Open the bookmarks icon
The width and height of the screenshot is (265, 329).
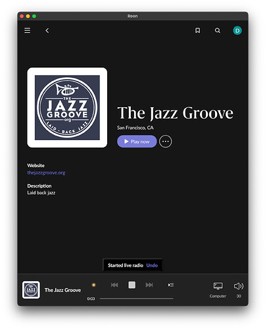[x=197, y=30]
